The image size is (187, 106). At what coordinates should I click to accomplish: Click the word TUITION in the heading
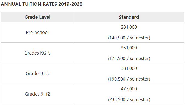tap(32, 4)
